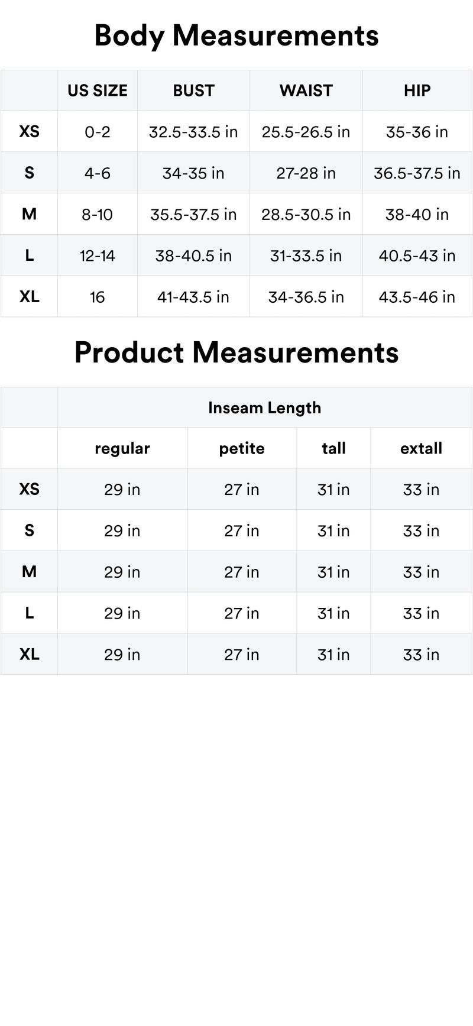473x1026 pixels.
Task: Click the 41-43.5 in bust cell
Action: tap(193, 297)
